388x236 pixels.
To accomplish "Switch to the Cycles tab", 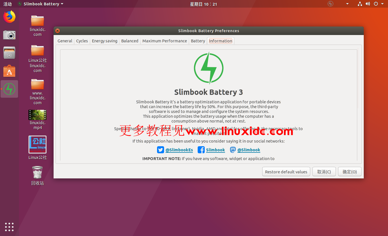I will (x=82, y=41).
